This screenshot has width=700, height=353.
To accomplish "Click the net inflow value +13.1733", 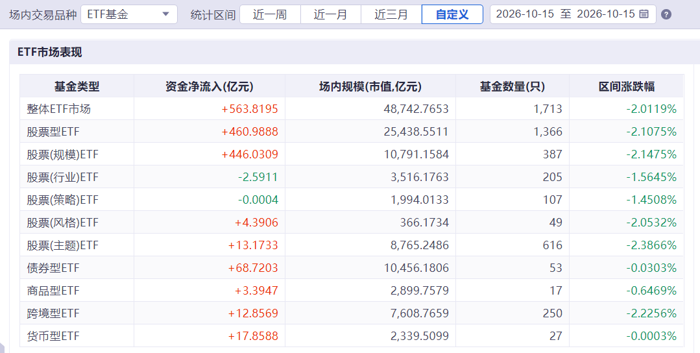I will pos(253,245).
